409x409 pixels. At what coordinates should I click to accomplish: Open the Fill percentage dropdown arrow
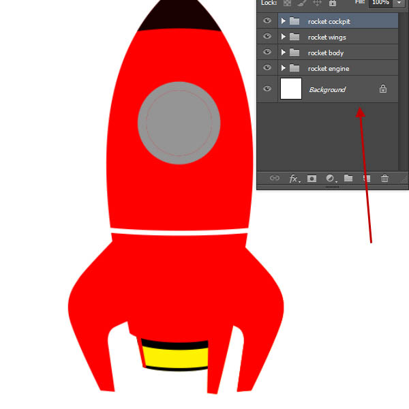398,3
